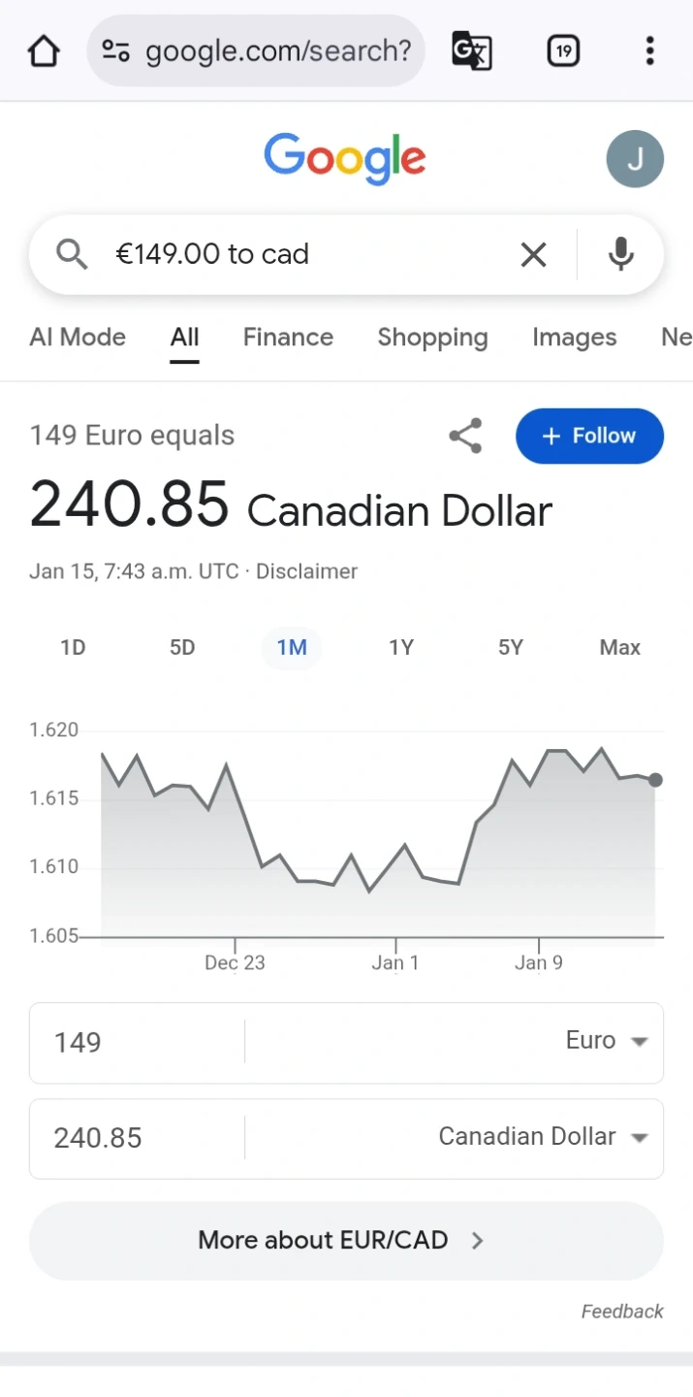This screenshot has width=693, height=1397.
Task: Start voice search with microphone icon
Action: (620, 255)
